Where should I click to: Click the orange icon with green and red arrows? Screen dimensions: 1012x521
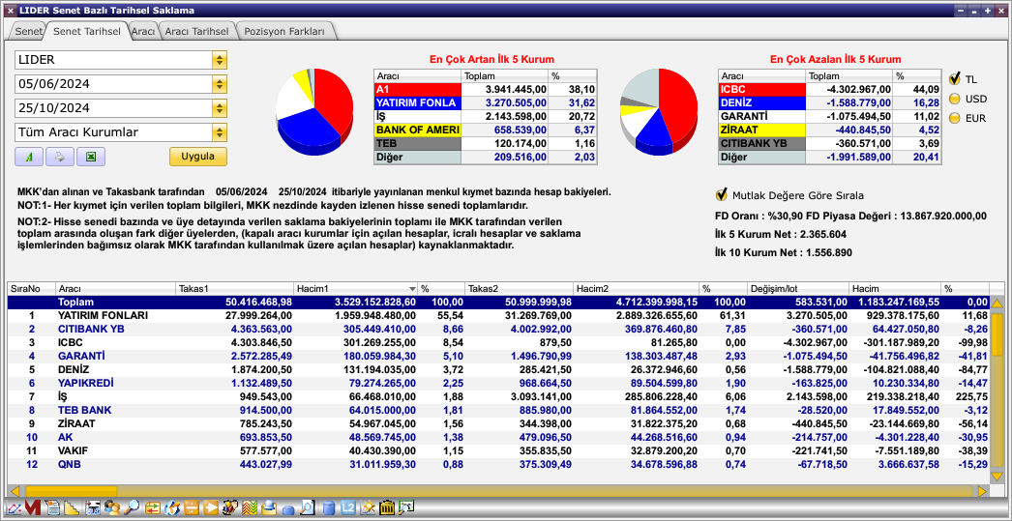pyautogui.click(x=152, y=507)
